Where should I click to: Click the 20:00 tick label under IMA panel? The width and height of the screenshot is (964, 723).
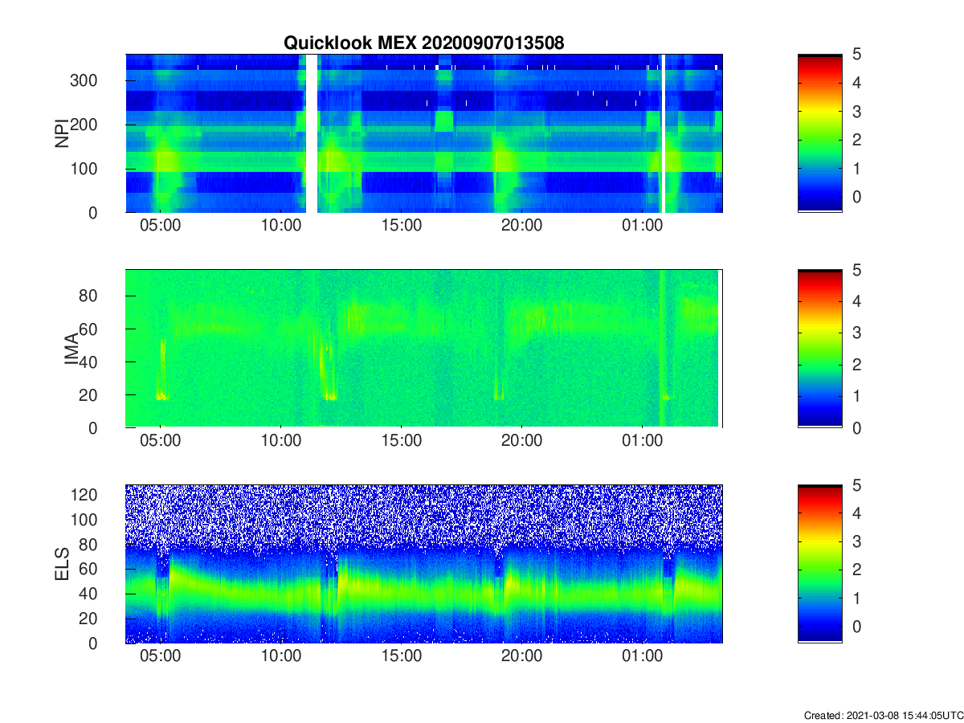522,441
